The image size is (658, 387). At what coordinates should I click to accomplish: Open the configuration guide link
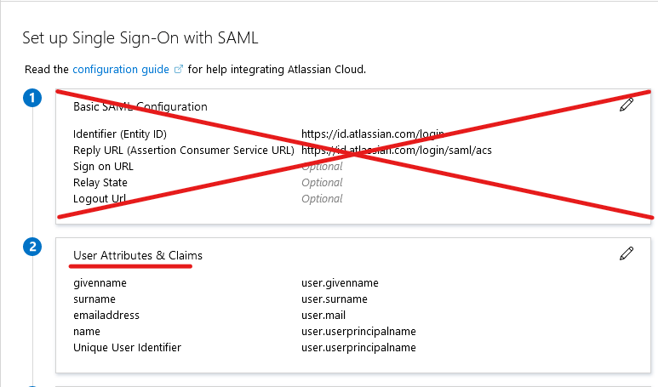point(122,69)
